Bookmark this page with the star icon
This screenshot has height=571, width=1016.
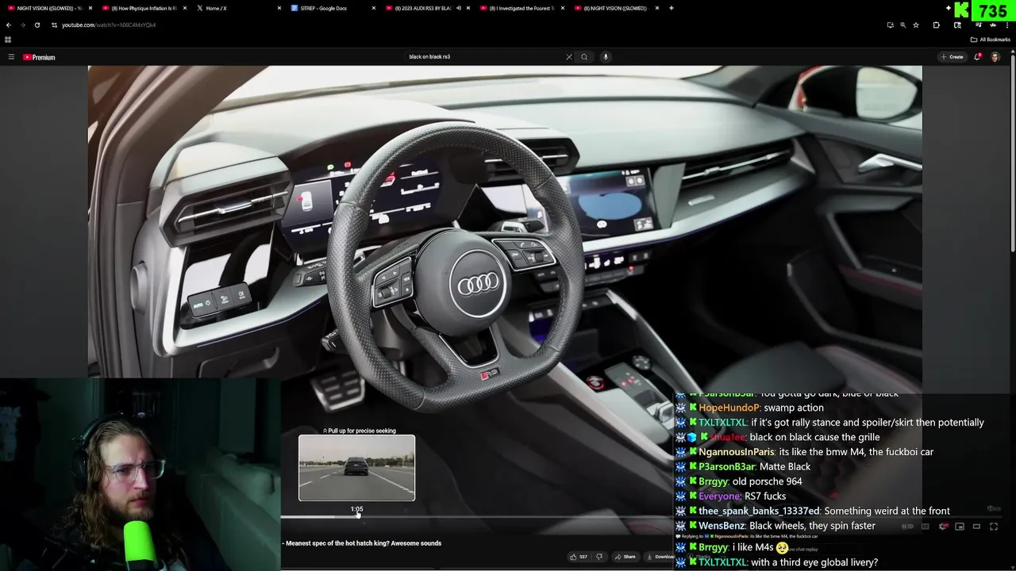916,25
